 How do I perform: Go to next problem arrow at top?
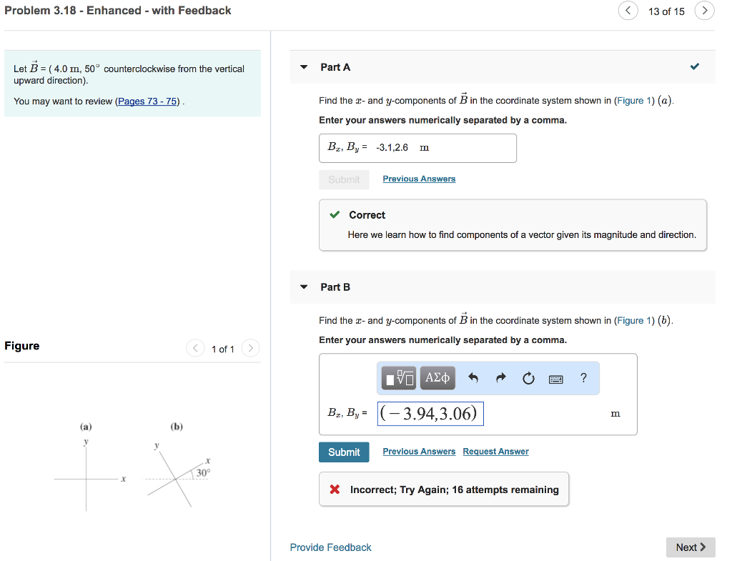[704, 11]
